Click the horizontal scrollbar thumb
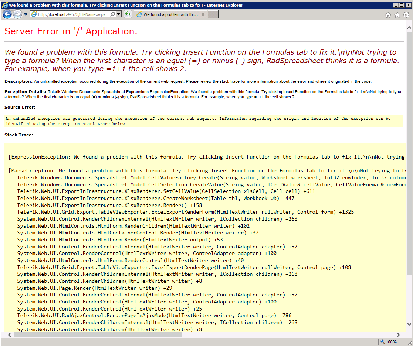413x346 pixels. point(98,335)
